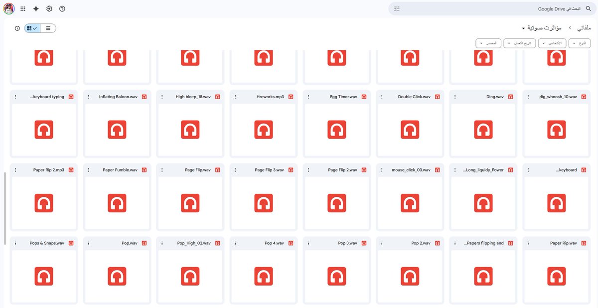The width and height of the screenshot is (598, 308).
Task: Open advanced search filter options icon
Action: click(x=397, y=9)
